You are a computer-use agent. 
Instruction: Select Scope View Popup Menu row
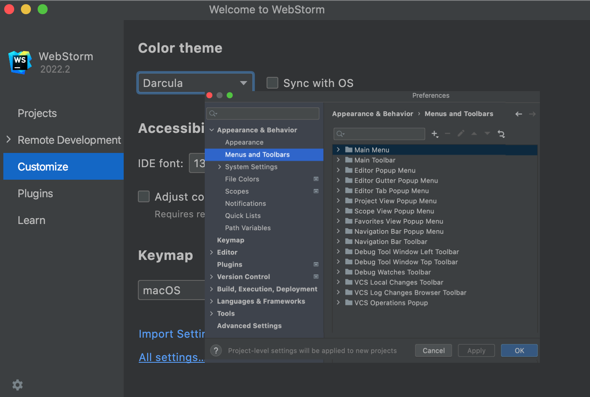tap(435, 211)
